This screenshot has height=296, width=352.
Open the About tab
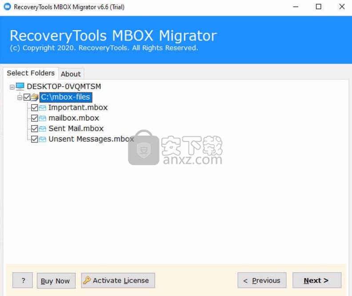[71, 74]
